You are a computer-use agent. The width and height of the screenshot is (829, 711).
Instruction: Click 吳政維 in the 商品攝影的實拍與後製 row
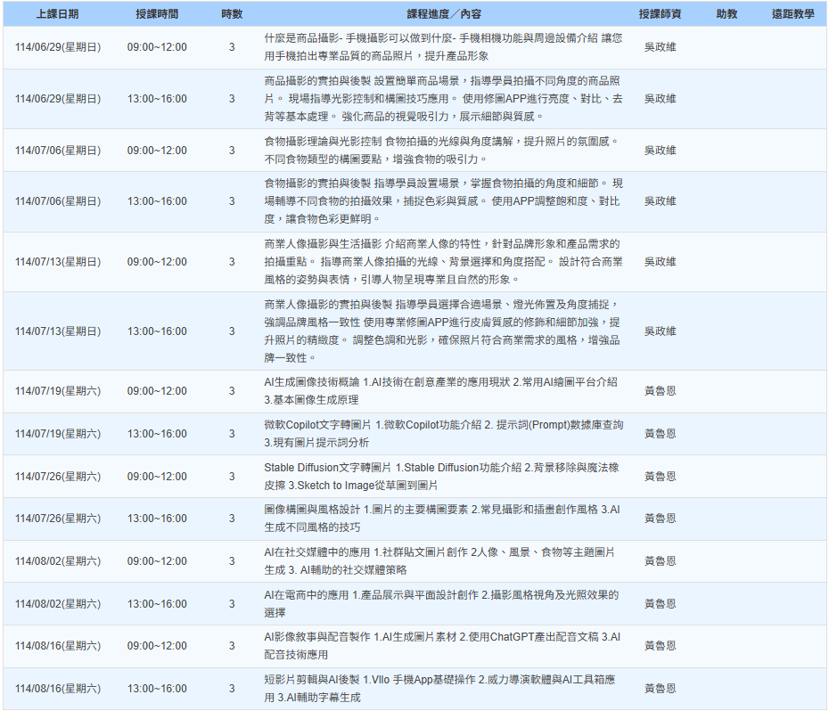coord(660,99)
